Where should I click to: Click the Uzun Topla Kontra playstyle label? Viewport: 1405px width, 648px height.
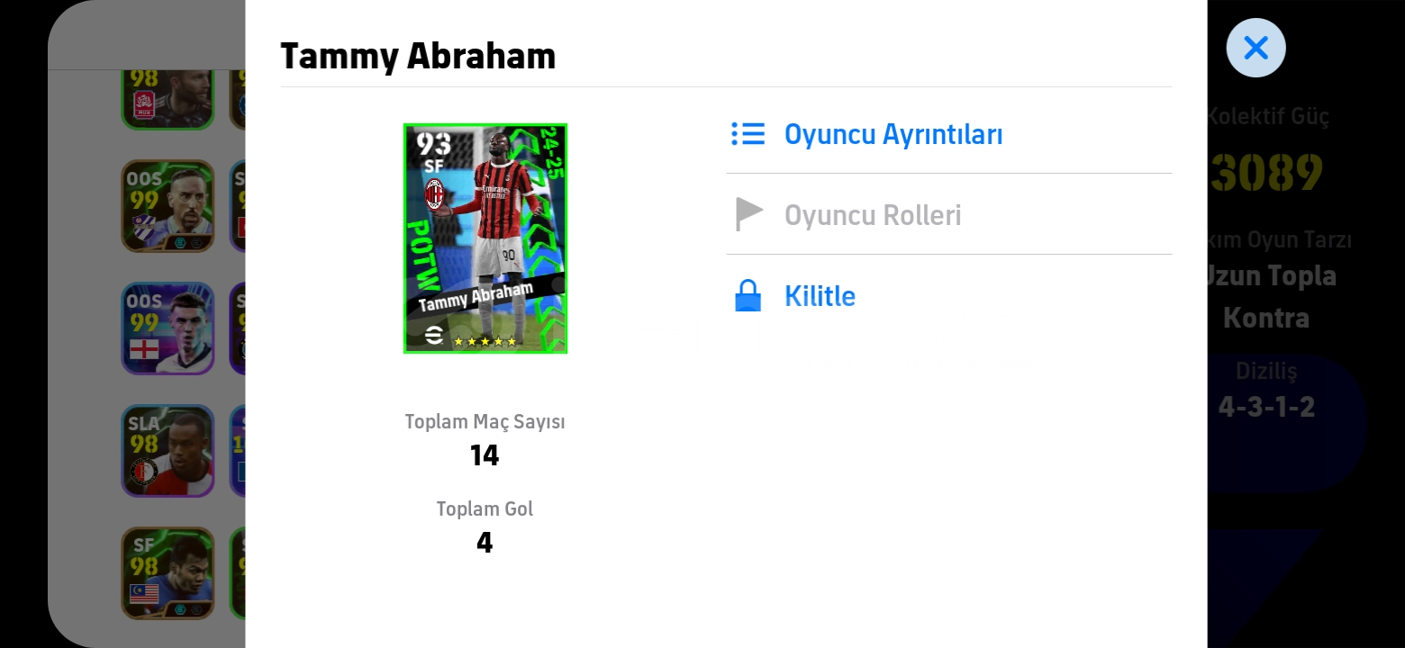(x=1268, y=296)
